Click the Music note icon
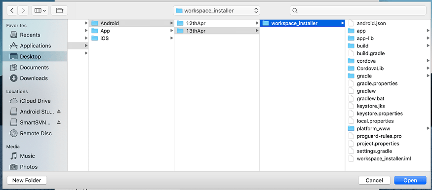Image resolution: width=432 pixels, height=190 pixels. 13,156
